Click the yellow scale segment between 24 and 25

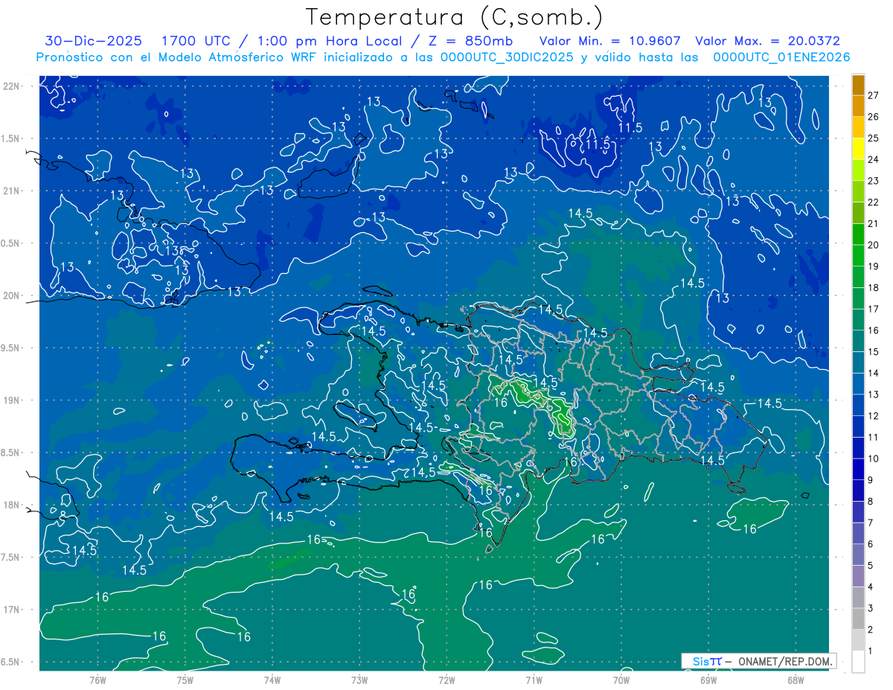tap(858, 148)
